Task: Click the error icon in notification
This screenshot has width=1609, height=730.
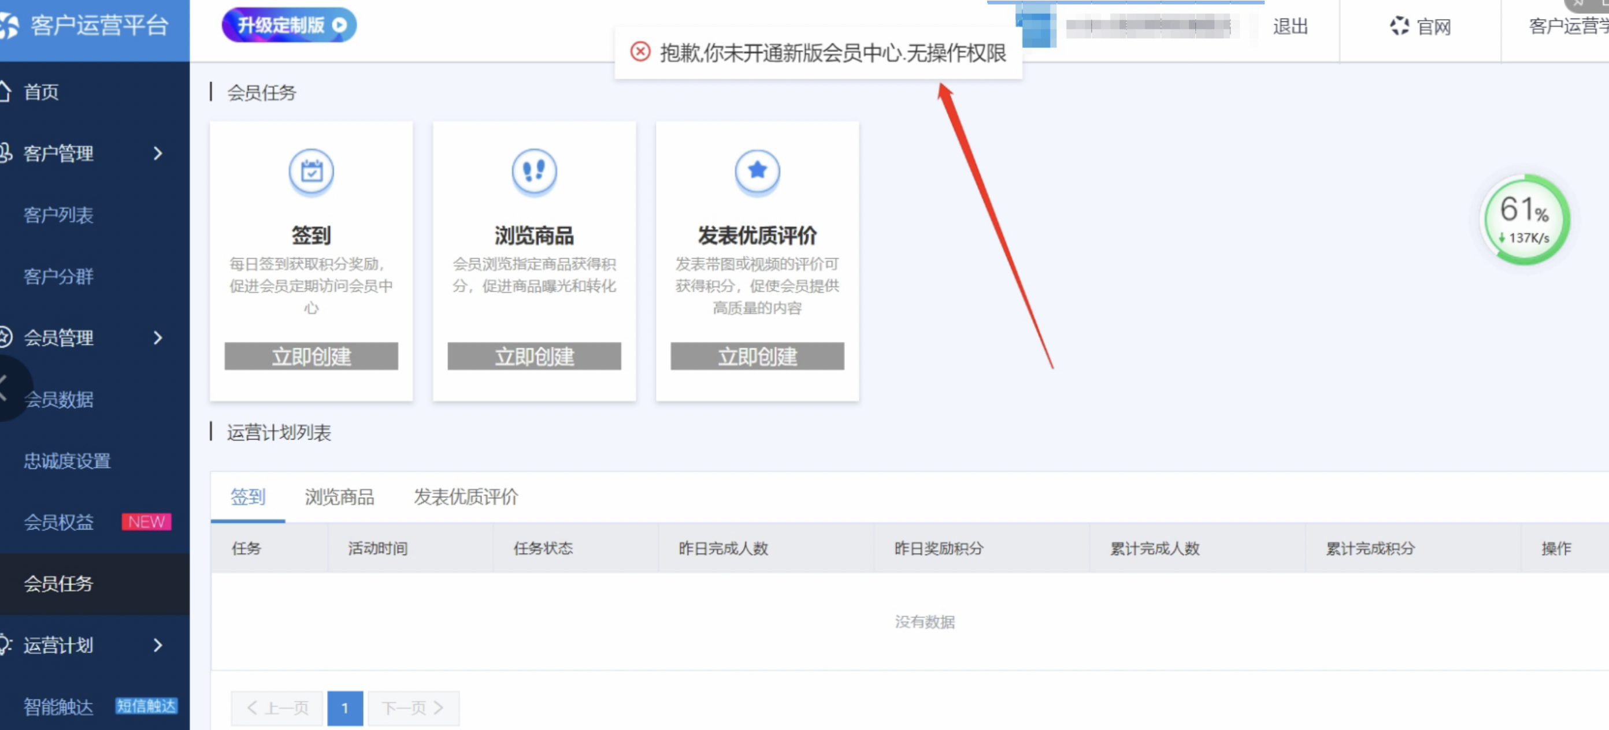Action: click(x=640, y=52)
